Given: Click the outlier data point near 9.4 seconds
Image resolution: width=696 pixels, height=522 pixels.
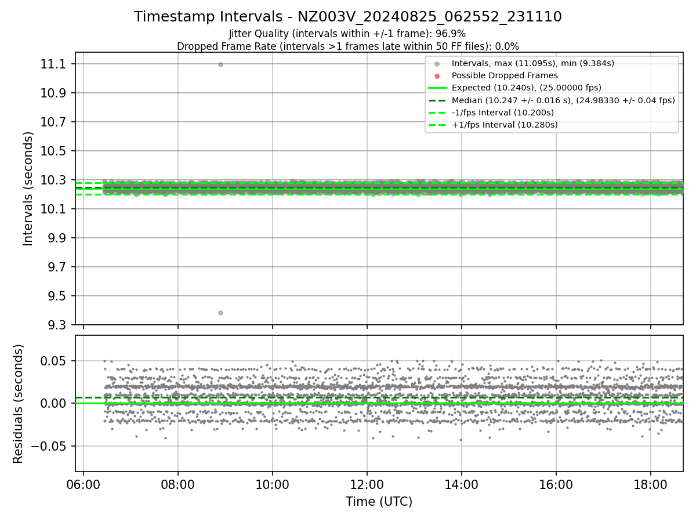Looking at the screenshot, I should tap(220, 313).
